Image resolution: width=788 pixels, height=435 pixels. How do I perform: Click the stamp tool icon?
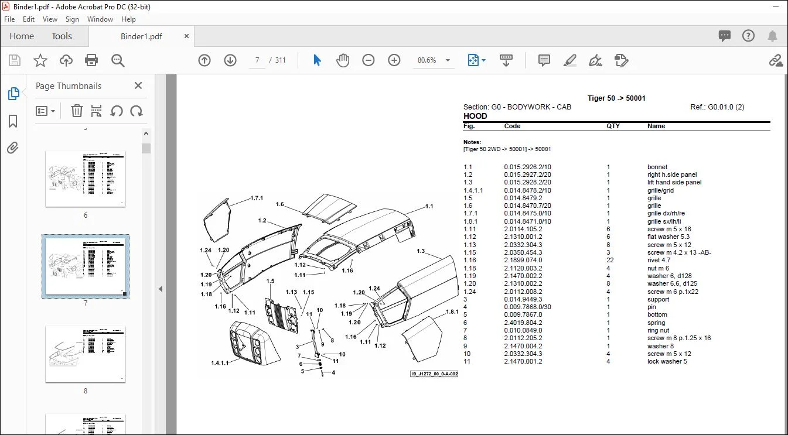point(621,60)
